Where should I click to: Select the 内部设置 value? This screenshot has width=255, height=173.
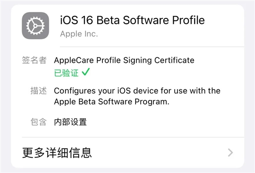pyautogui.click(x=70, y=122)
